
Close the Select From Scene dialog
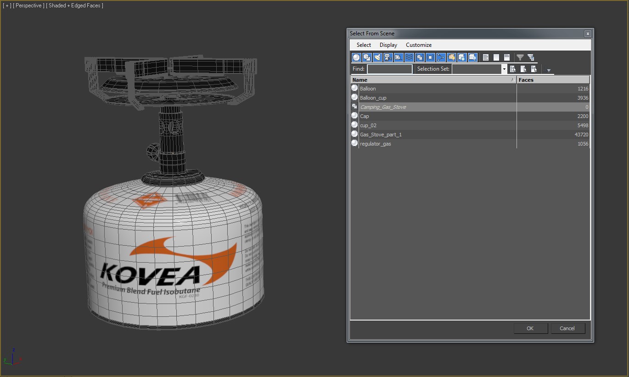[587, 34]
